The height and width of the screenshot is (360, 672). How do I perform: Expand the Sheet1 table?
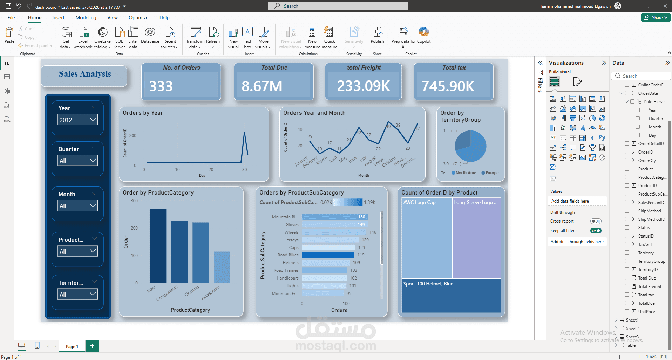[x=616, y=320]
